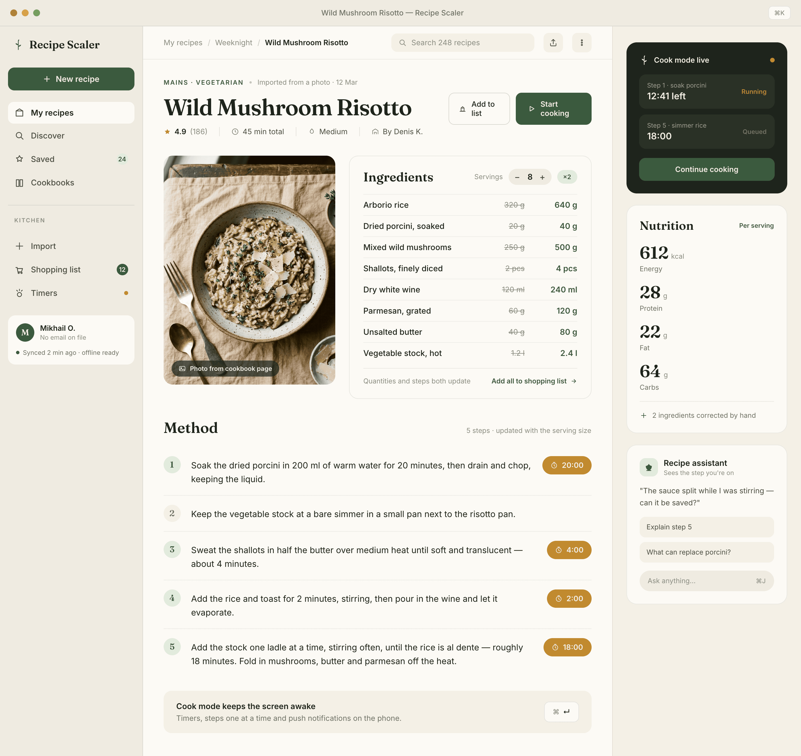This screenshot has width=801, height=756.
Task: Click the Recipe assistant icon
Action: point(649,468)
